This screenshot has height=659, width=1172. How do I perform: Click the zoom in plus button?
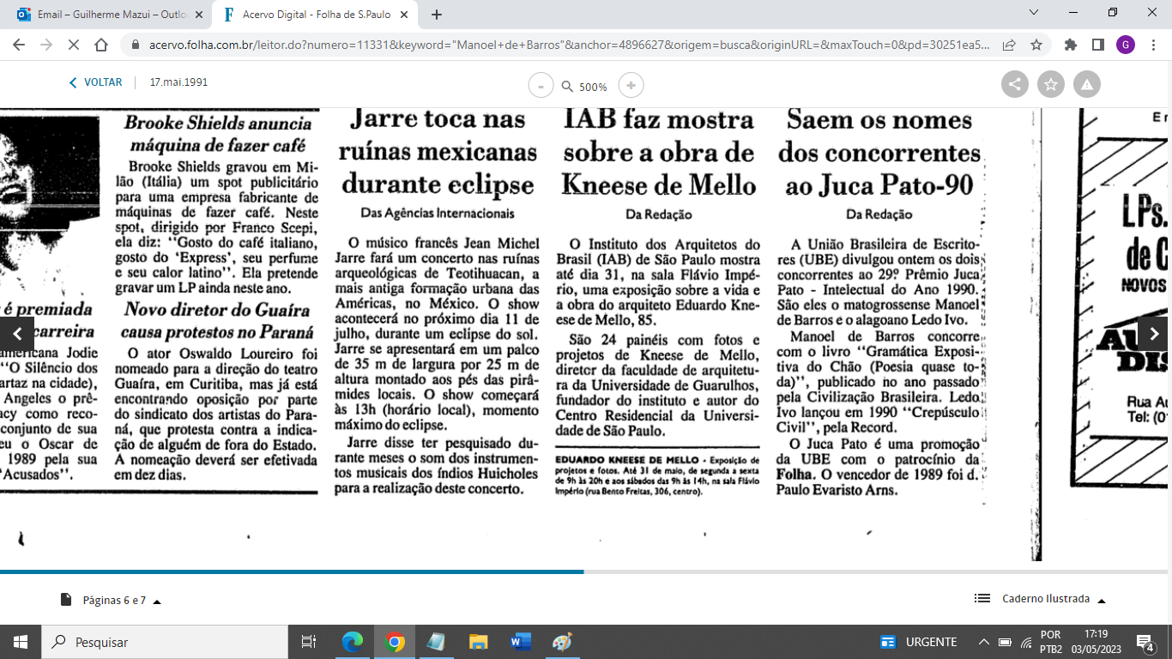631,85
